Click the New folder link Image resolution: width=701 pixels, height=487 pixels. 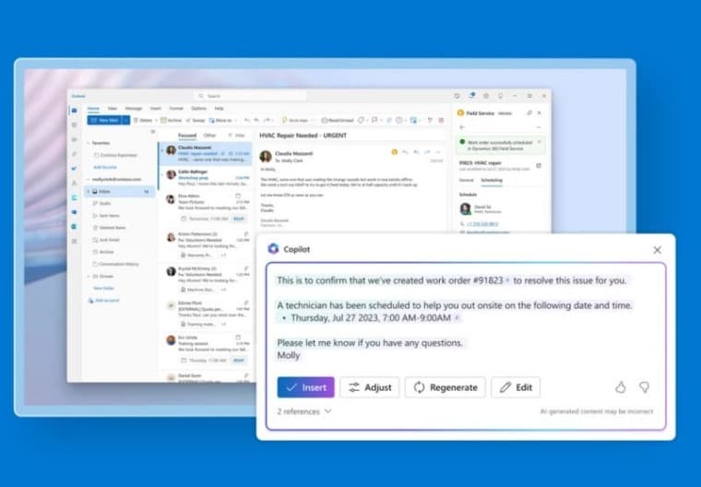[103, 289]
